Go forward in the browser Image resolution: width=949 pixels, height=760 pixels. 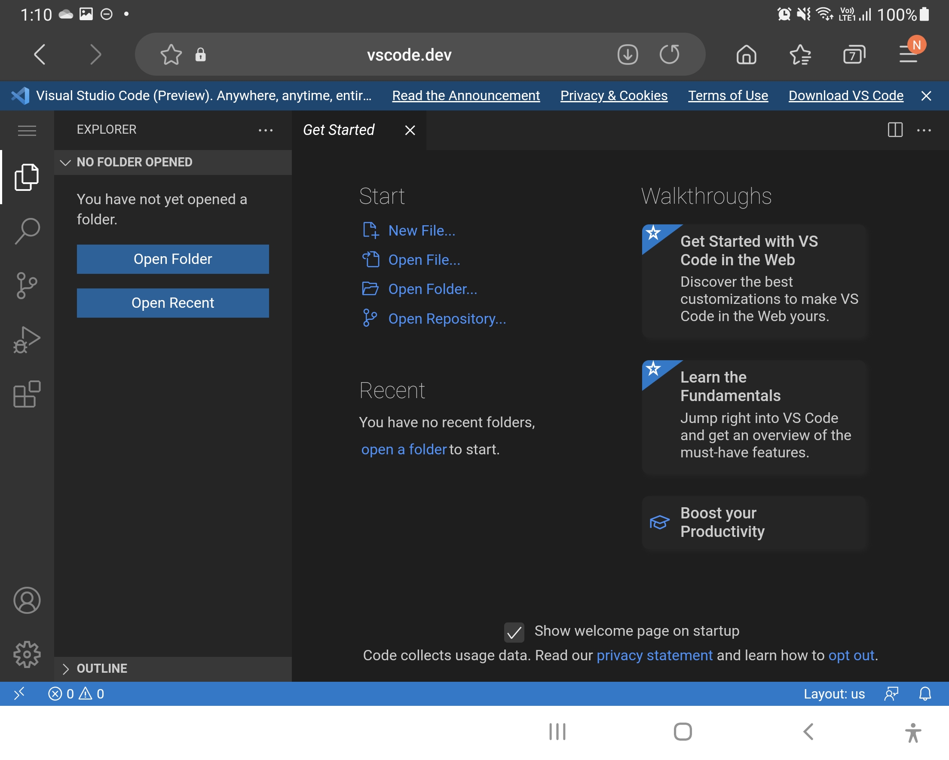click(x=95, y=55)
